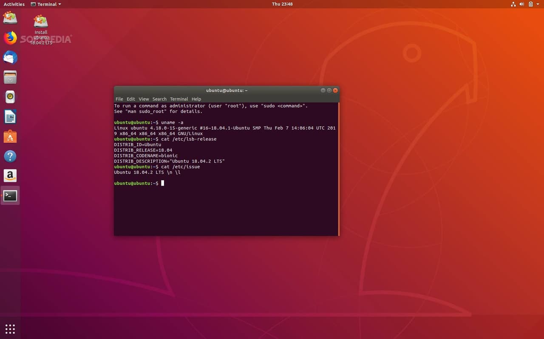Open the clock and calendar panel

[x=282, y=4]
